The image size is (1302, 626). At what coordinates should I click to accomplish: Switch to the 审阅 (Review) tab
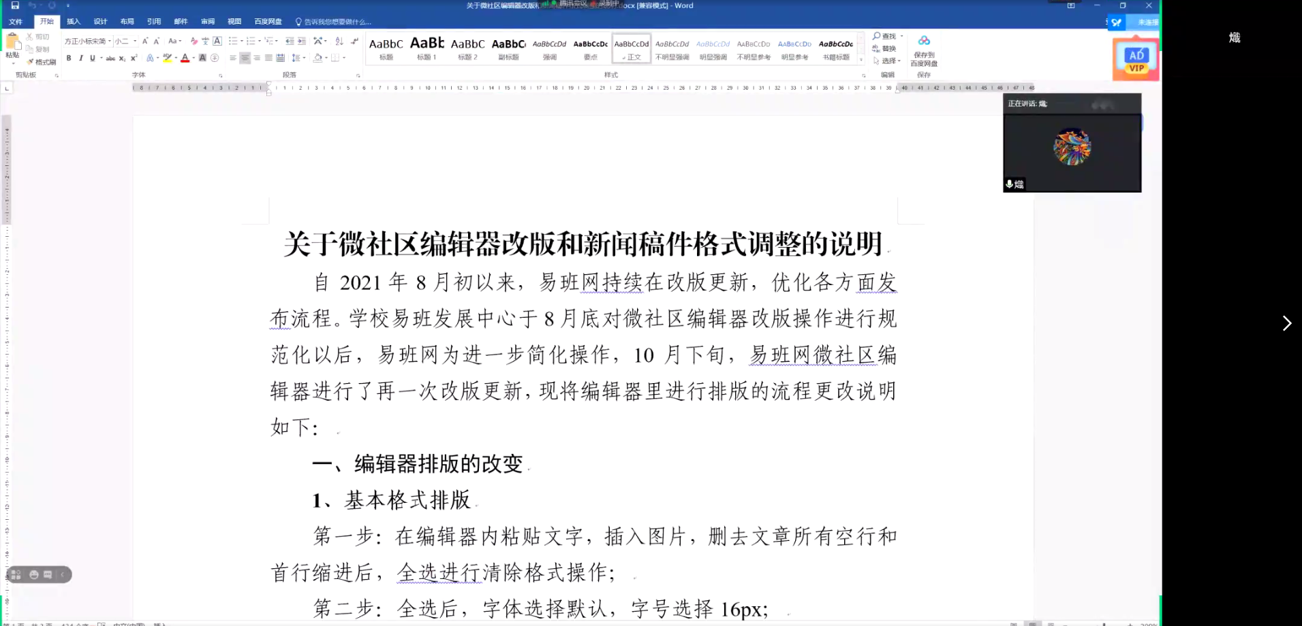[x=208, y=22]
